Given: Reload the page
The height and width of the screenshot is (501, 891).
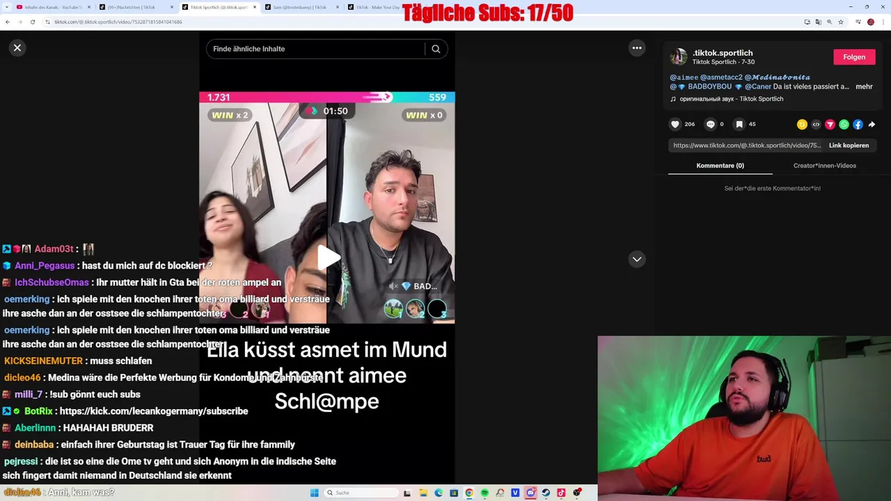Looking at the screenshot, I should click(32, 22).
